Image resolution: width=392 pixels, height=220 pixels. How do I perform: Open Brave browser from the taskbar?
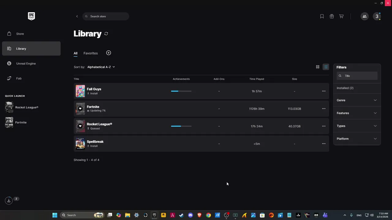click(x=199, y=215)
